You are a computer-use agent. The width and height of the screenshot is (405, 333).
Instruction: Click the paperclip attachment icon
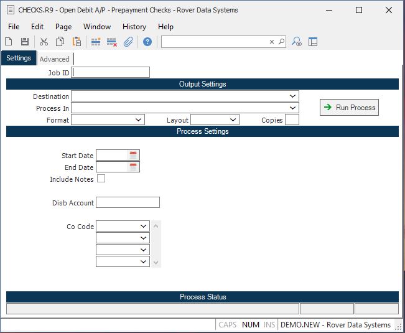click(128, 42)
